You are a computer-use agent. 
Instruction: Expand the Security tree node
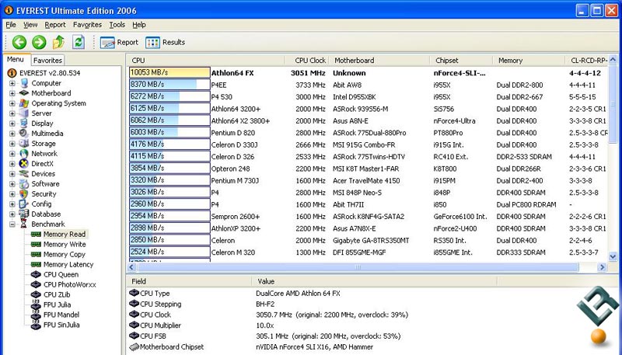12,193
